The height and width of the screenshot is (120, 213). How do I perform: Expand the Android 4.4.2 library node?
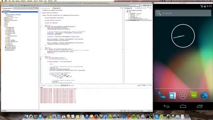coord(4,19)
